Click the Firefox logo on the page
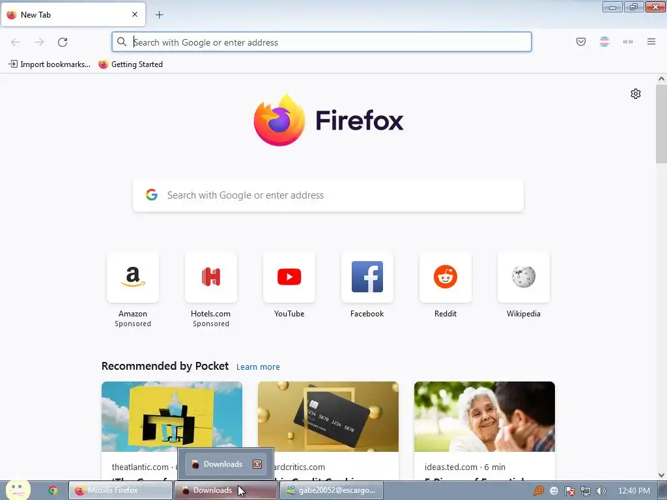This screenshot has height=500, width=667. 328,120
